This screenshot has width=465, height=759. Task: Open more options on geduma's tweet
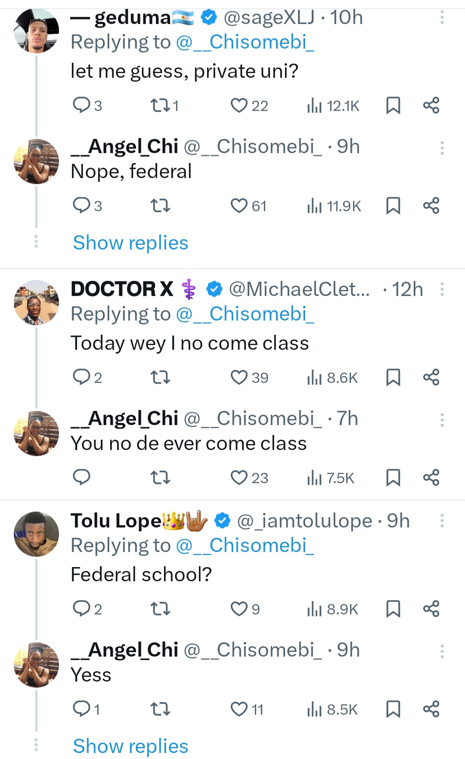[442, 18]
